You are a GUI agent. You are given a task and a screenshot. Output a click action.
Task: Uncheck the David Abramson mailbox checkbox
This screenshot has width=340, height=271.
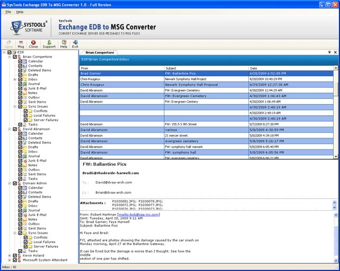[x=15, y=129]
